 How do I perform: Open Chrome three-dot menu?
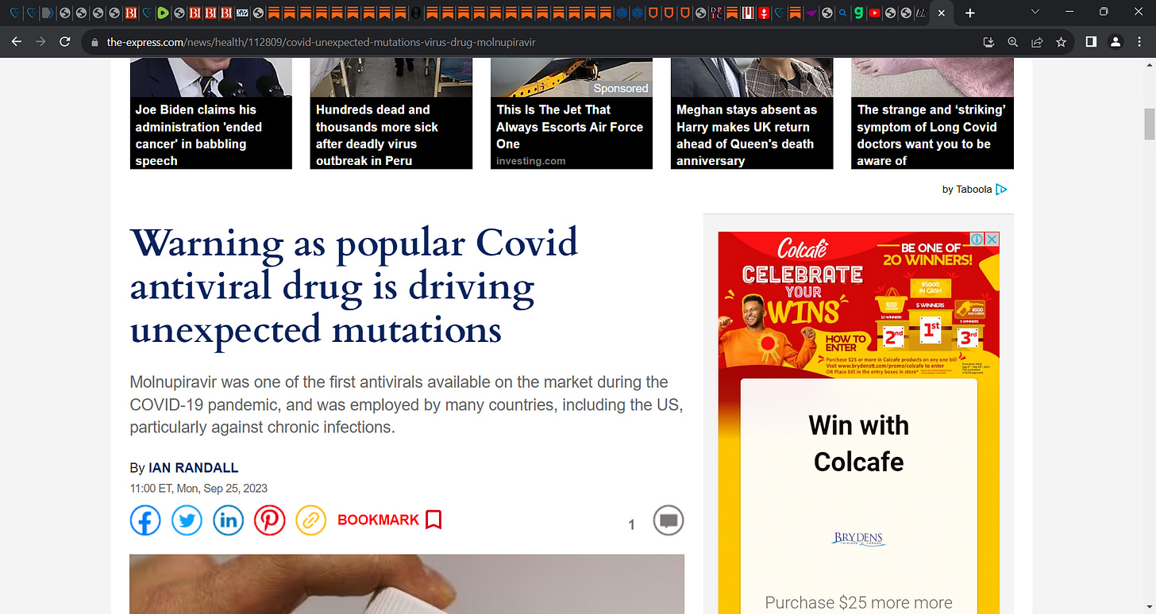1139,42
